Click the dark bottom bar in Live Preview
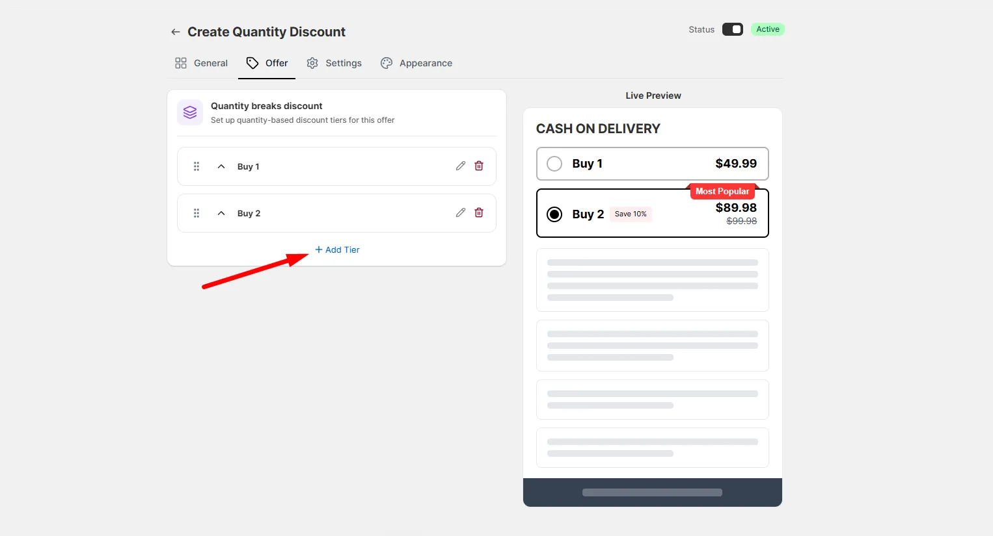The width and height of the screenshot is (993, 536). (653, 492)
